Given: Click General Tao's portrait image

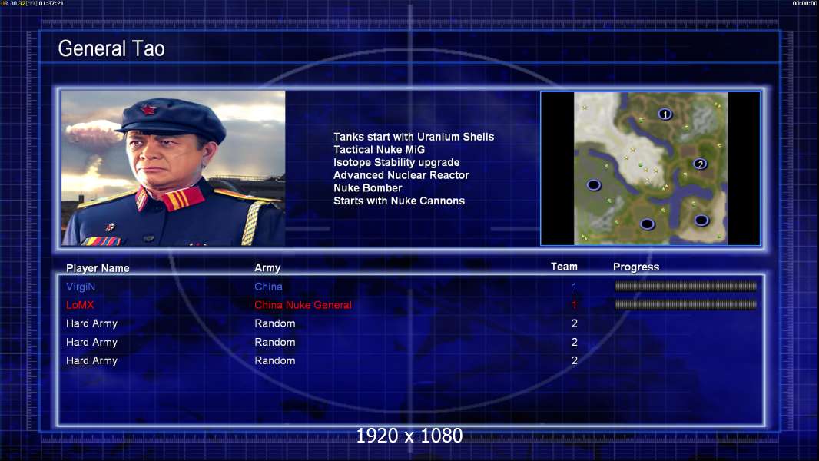Looking at the screenshot, I should point(174,168).
